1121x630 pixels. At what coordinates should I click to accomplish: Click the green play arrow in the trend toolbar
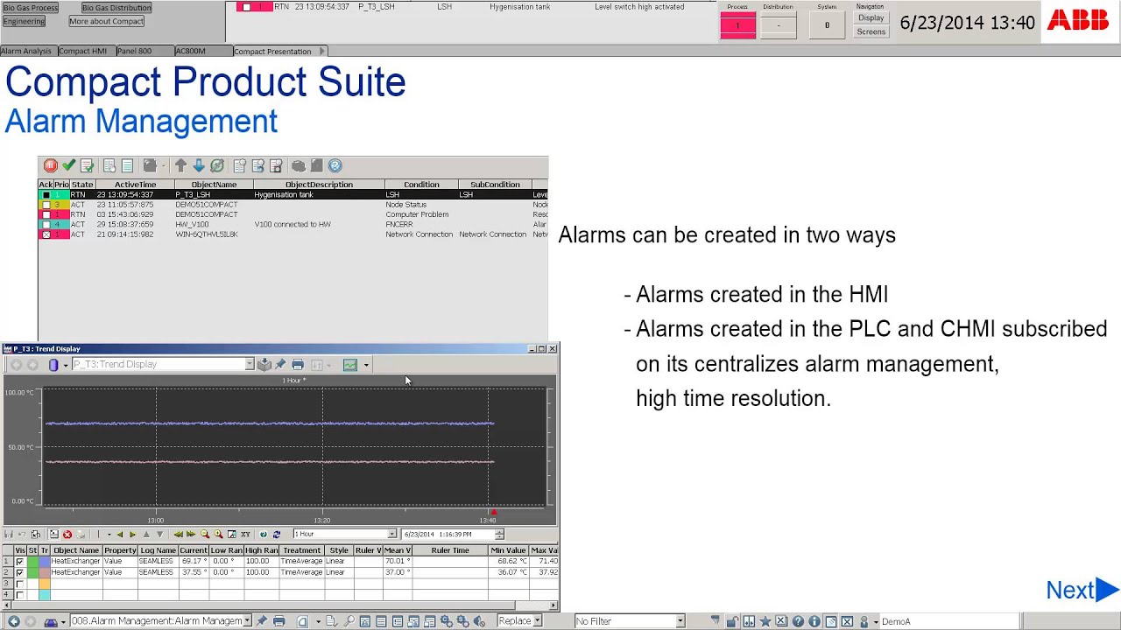[132, 535]
